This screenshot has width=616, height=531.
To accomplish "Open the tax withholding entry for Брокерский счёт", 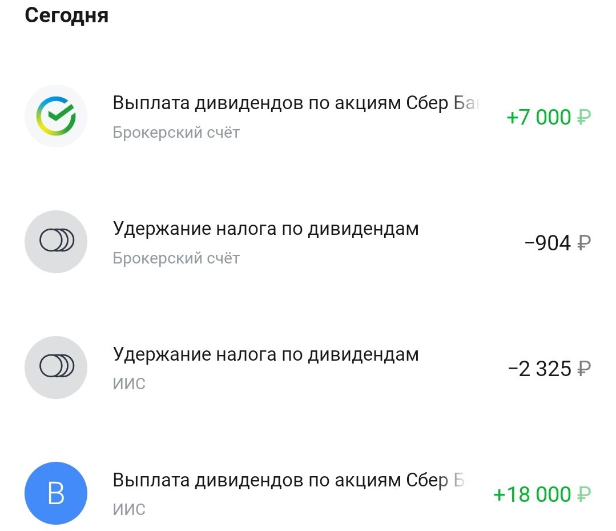I will coord(308,242).
